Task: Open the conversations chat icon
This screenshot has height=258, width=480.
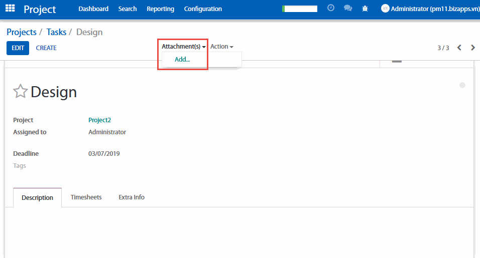Action: click(x=347, y=9)
